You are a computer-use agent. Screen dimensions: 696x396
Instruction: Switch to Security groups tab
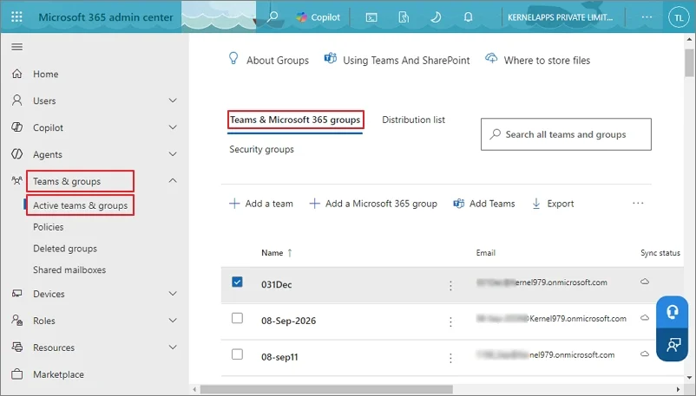pos(261,149)
